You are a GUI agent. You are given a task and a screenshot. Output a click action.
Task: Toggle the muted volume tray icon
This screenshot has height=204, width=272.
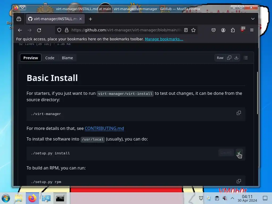click(x=225, y=198)
